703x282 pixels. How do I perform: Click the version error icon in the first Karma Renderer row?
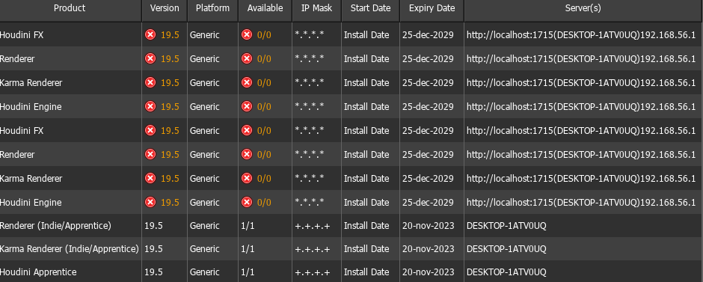tap(150, 82)
